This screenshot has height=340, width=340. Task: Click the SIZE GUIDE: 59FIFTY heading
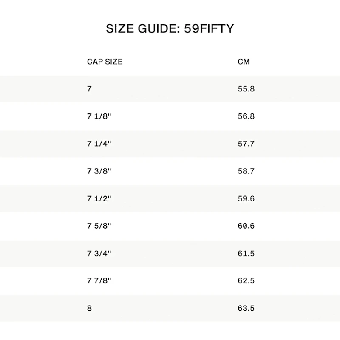[x=170, y=28]
